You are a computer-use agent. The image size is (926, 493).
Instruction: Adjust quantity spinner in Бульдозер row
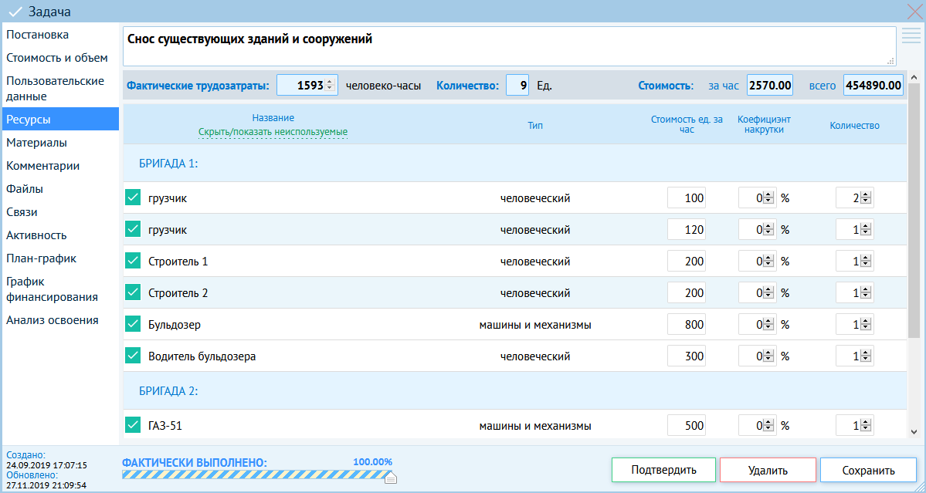pos(866,325)
